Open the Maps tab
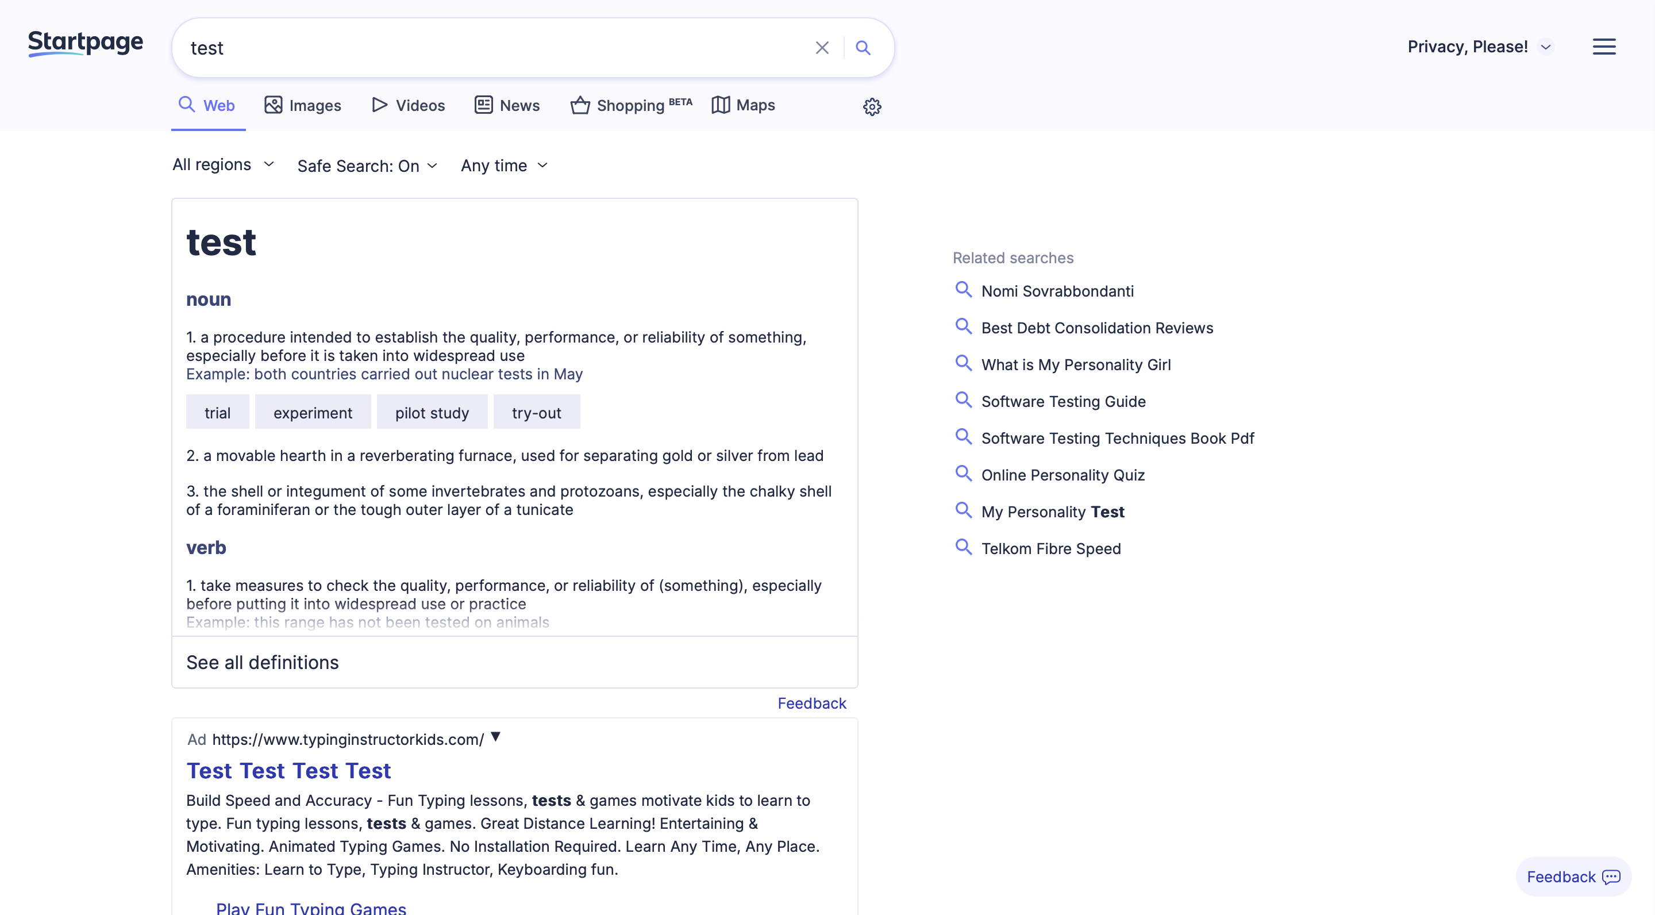The width and height of the screenshot is (1655, 915). [x=744, y=105]
